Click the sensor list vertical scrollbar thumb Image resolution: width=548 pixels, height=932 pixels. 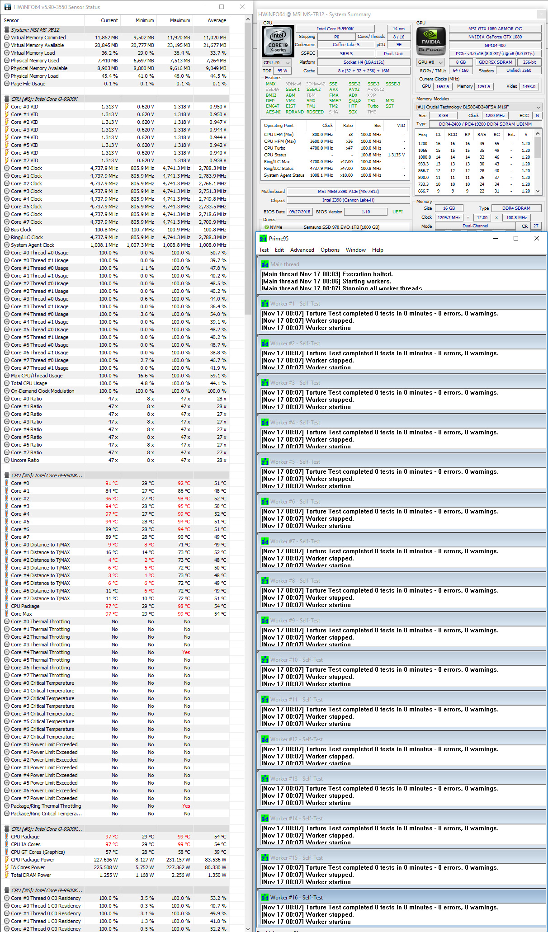(248, 169)
